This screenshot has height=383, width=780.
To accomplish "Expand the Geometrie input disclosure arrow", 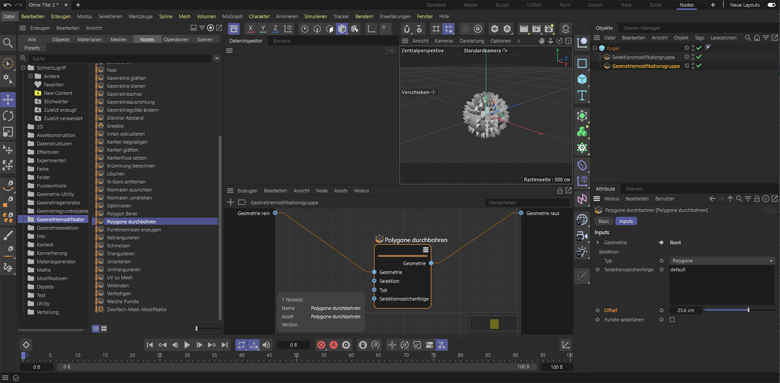I will pyautogui.click(x=598, y=243).
